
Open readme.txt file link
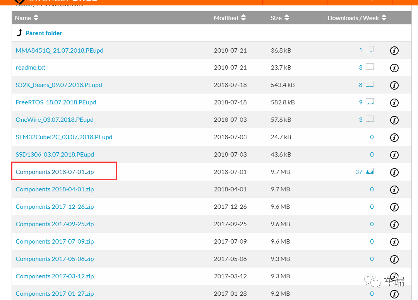tap(31, 67)
